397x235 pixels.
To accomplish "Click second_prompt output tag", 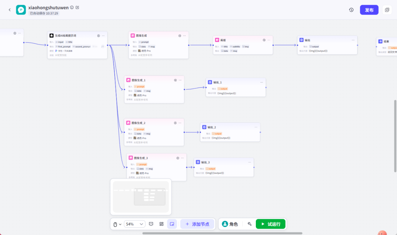I will pyautogui.click(x=82, y=47).
